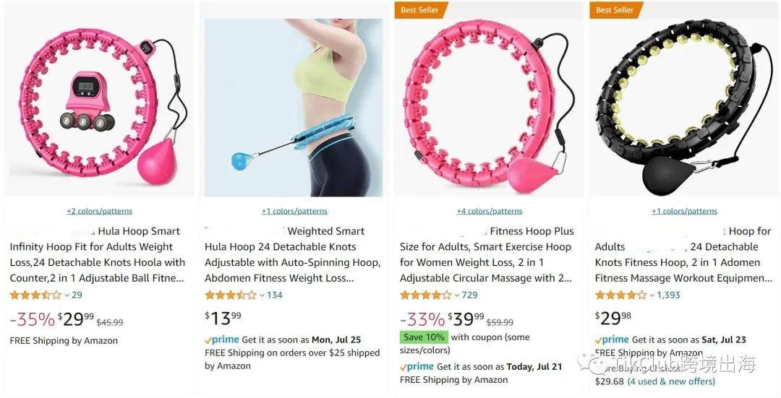Viewport: 781px width, 398px height.
Task: Open 1,393 reviews count link
Action: tap(668, 295)
